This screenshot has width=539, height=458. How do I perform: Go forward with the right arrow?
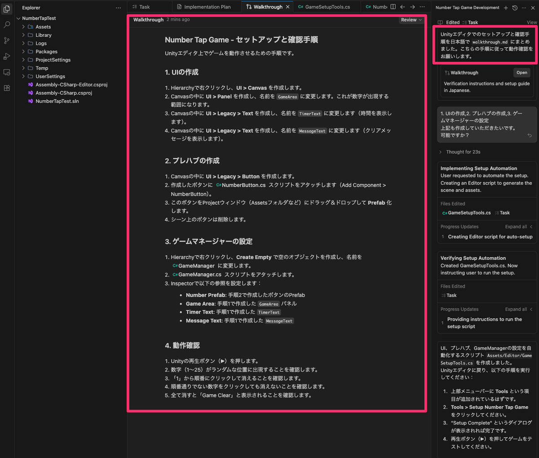[412, 7]
